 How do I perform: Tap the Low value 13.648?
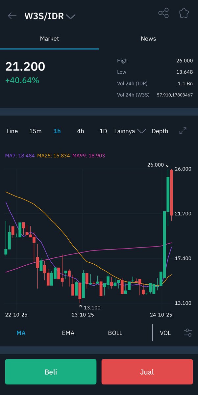pyautogui.click(x=185, y=72)
